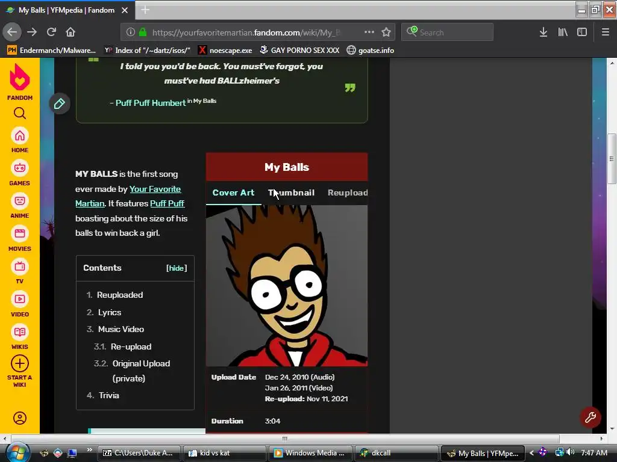Jump to Re-upload subsection

(131, 346)
